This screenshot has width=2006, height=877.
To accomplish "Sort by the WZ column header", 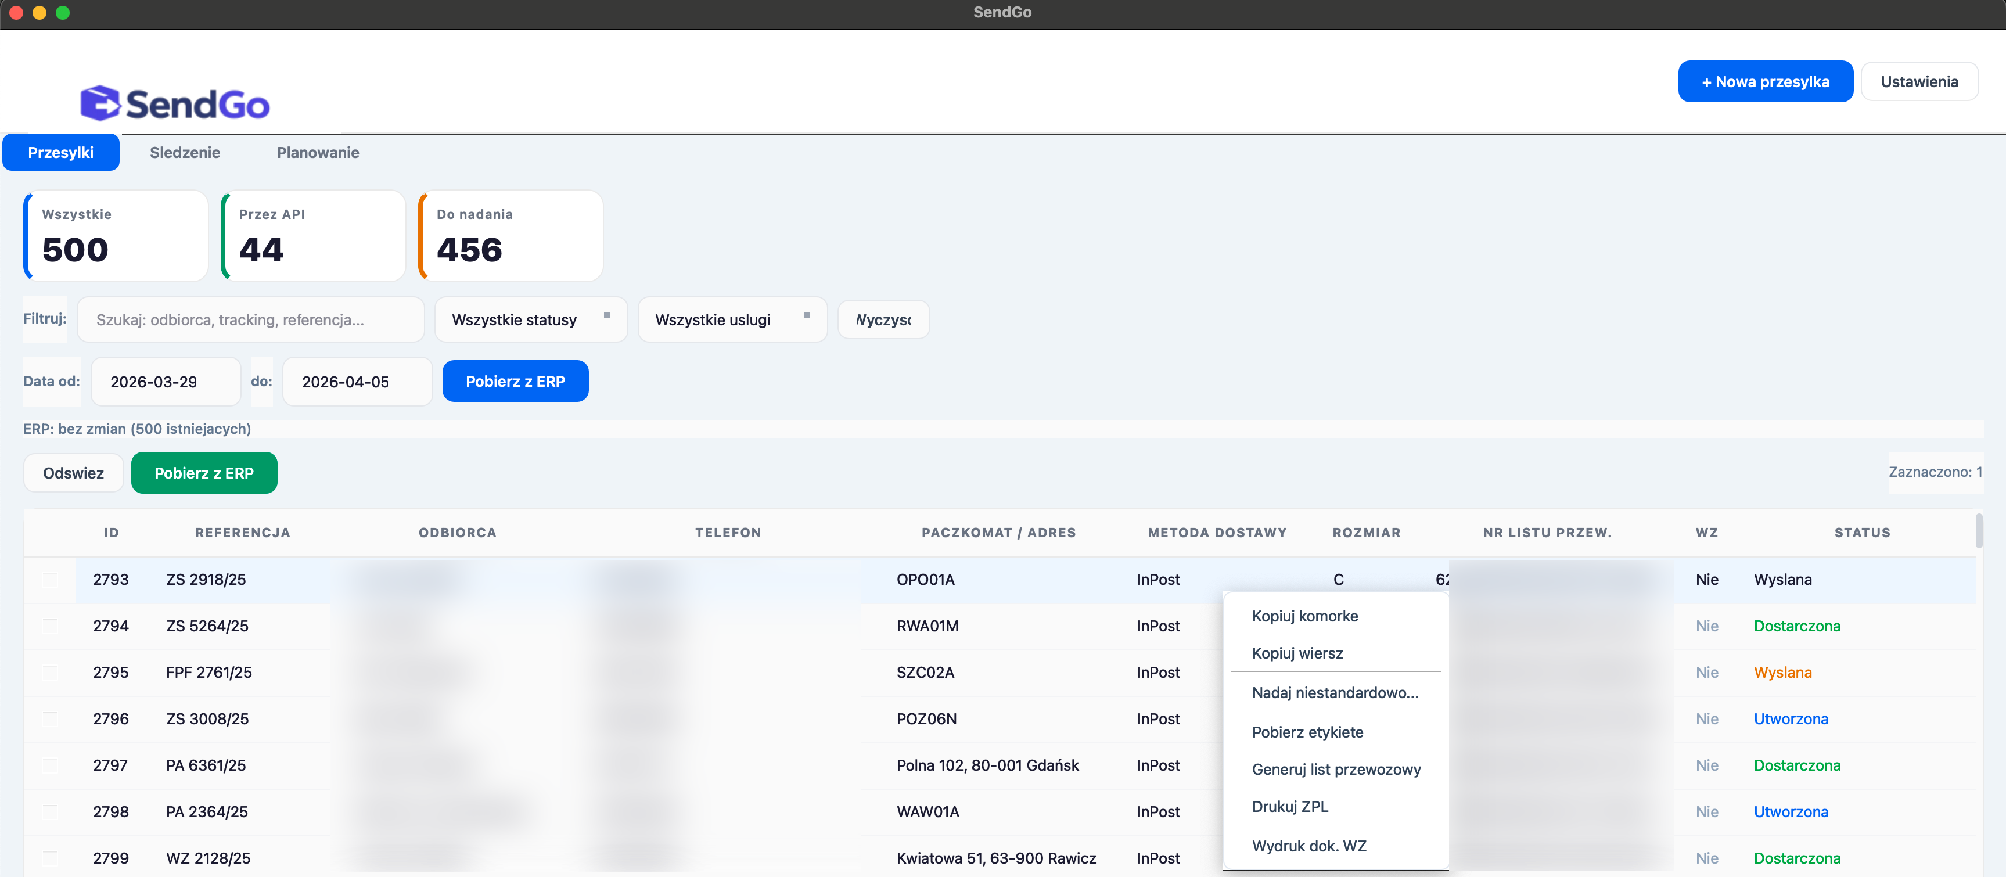I will click(x=1706, y=533).
